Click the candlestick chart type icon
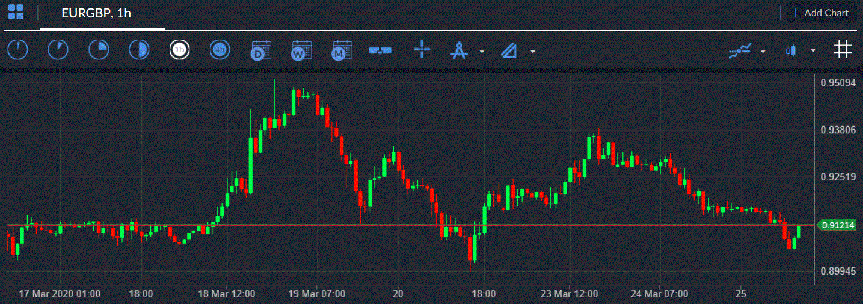 [791, 50]
